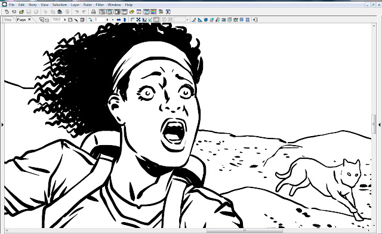Click the Copy icon in the main toolbar

pos(53,12)
